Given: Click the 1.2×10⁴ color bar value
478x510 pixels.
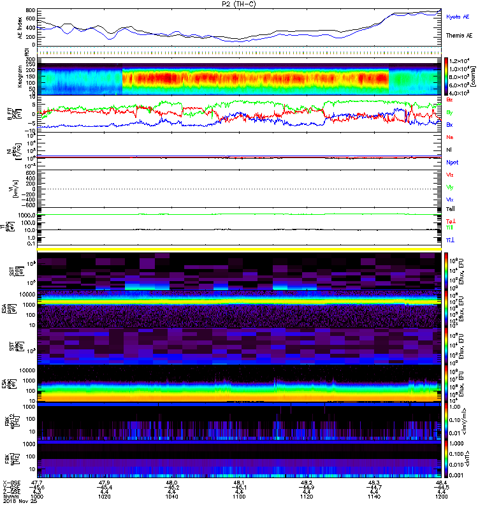Looking at the screenshot, I should tap(459, 61).
